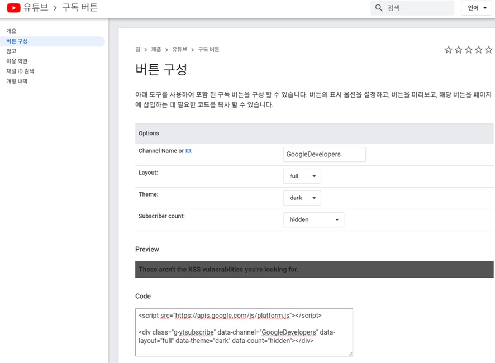Viewport: 495px width, 363px height.
Task: Click inside the embed Code text area
Action: 244,332
